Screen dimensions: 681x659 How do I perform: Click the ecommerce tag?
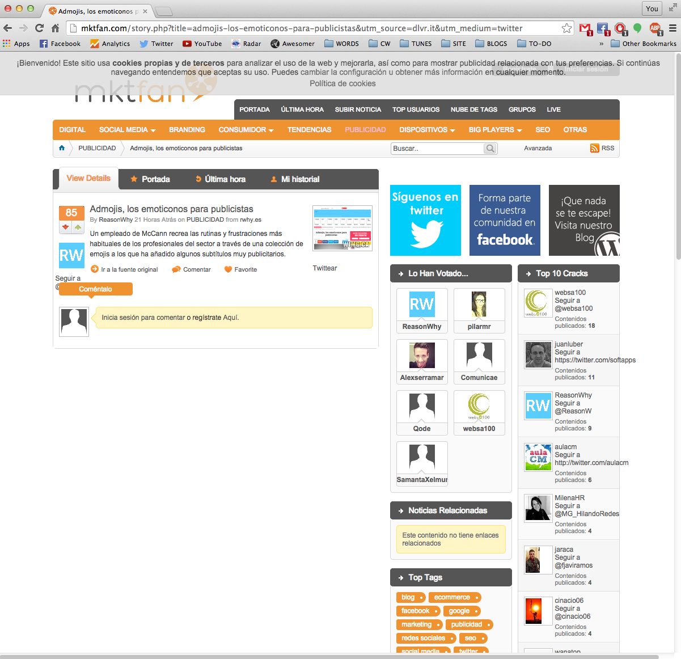[455, 597]
